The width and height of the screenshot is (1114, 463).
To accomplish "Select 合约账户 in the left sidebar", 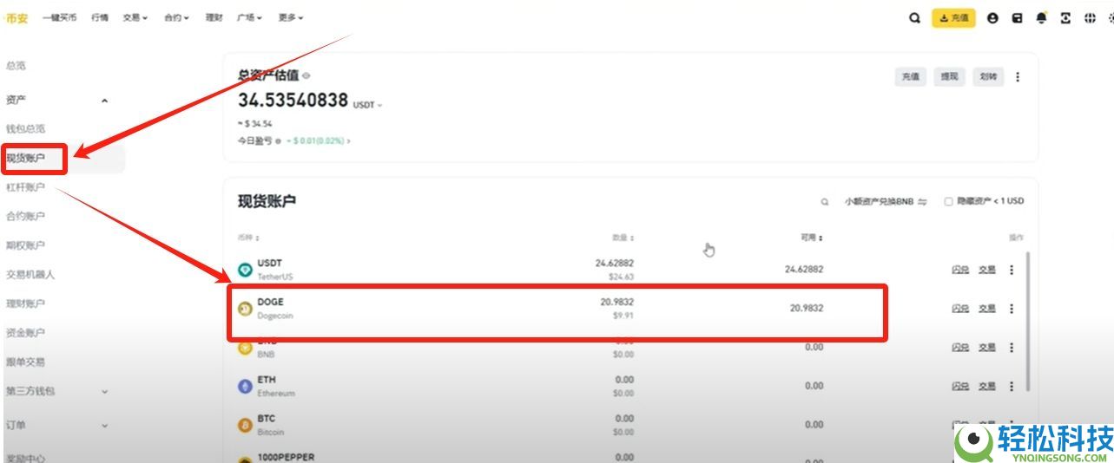I will tap(26, 216).
